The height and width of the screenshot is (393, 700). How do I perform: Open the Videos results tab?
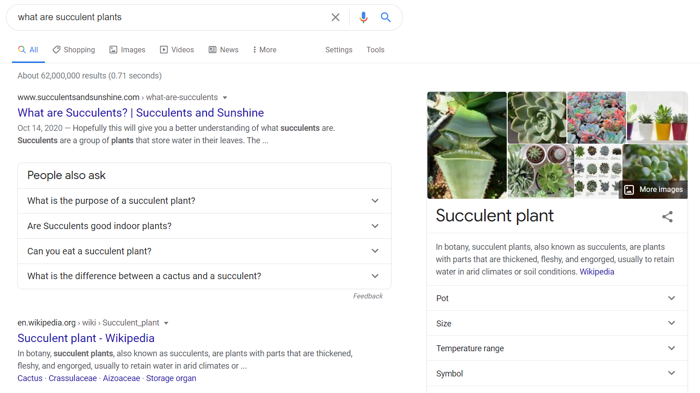point(177,50)
